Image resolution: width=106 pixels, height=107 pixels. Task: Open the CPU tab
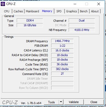(x=7, y=11)
